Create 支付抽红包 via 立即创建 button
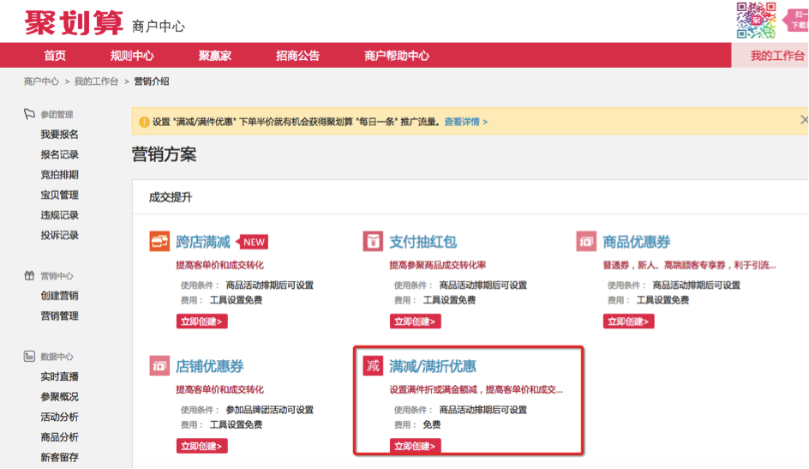The image size is (809, 469). (416, 322)
